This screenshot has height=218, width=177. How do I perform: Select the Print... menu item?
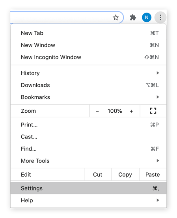(88, 125)
